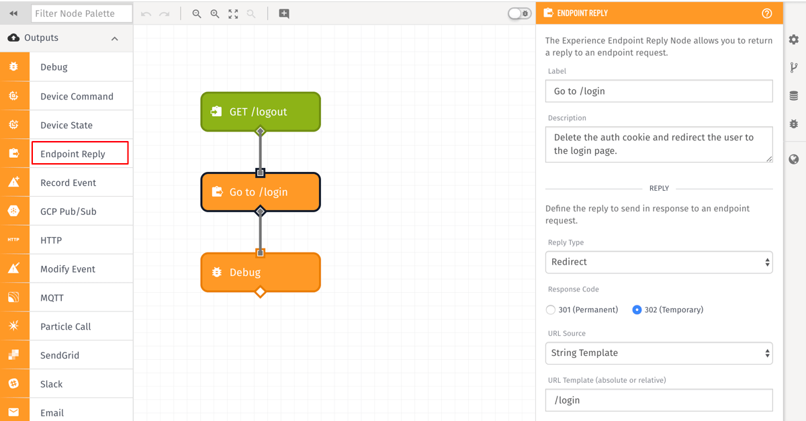The width and height of the screenshot is (806, 421).
Task: Open the URL Source dropdown showing String Template
Action: [659, 353]
